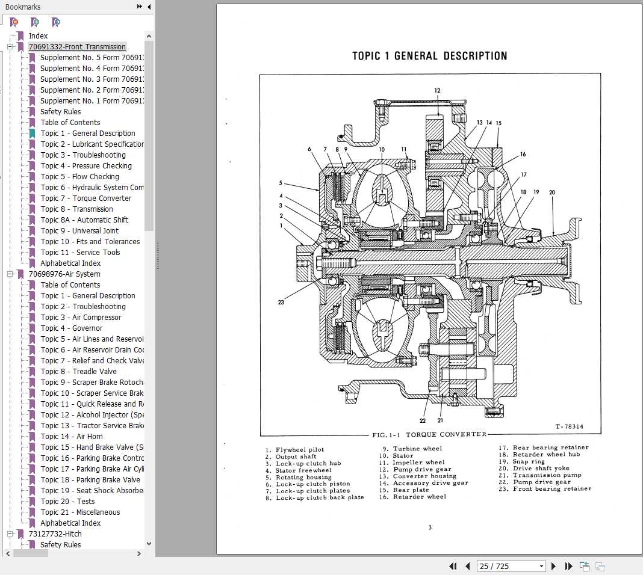
Task: Click the double-arrow expand button in Bookmarks header
Action: click(140, 7)
